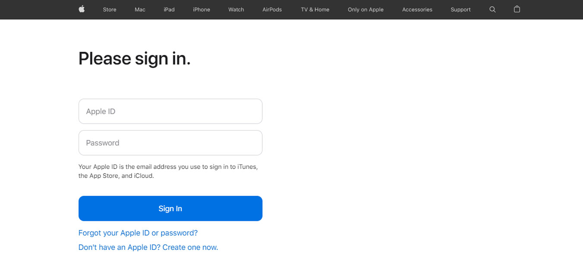The image size is (583, 261).
Task: Open TV & Home section
Action: (315, 9)
